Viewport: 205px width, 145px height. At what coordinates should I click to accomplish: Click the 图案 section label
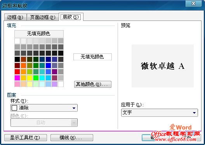pos(12,95)
